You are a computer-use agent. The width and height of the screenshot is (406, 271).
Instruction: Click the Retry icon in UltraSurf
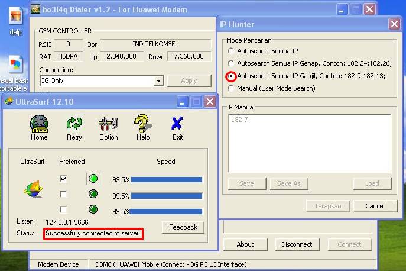[x=74, y=123]
